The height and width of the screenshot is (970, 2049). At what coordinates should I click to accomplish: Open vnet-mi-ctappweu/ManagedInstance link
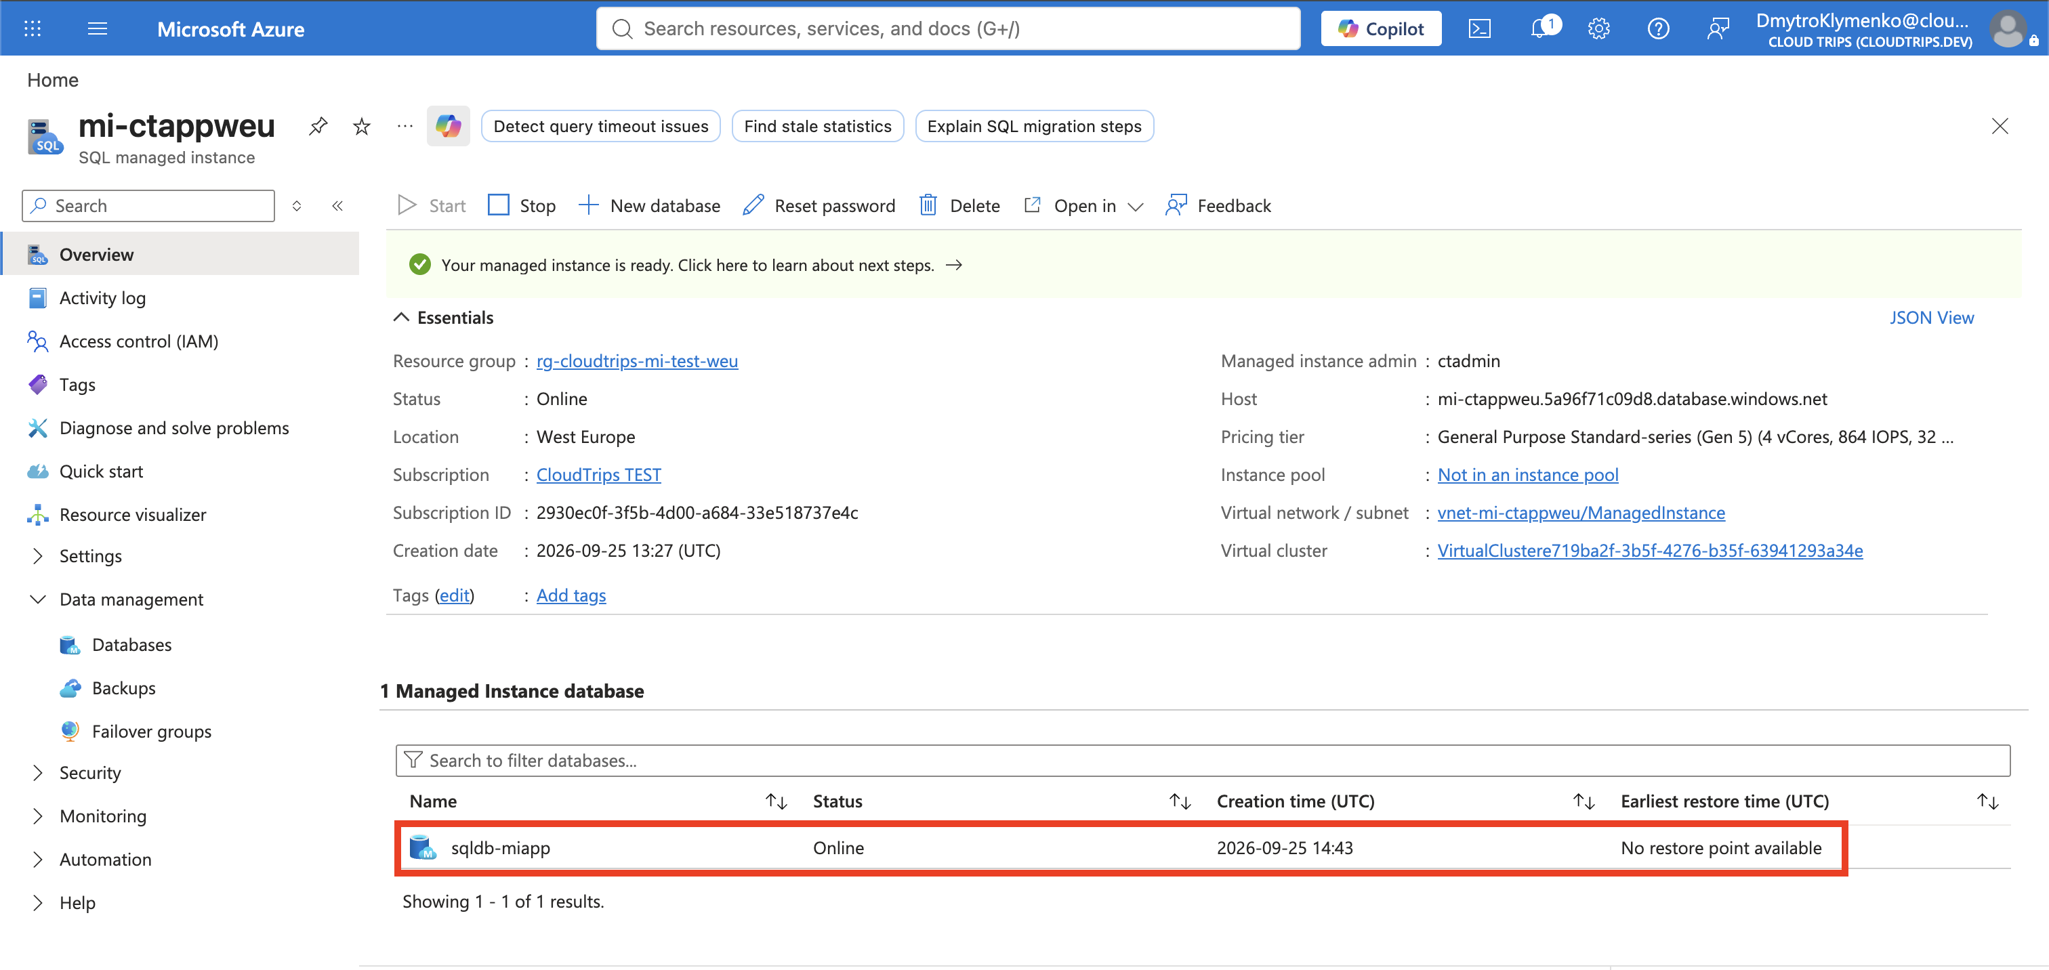[x=1581, y=513]
